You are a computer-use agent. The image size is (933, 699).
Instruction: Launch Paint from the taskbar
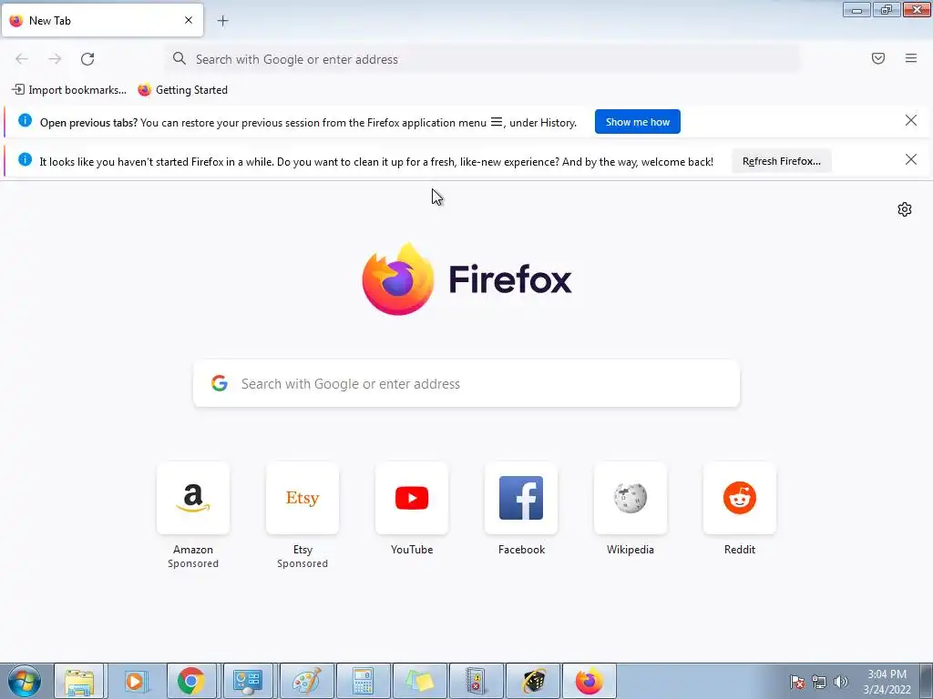pos(306,681)
